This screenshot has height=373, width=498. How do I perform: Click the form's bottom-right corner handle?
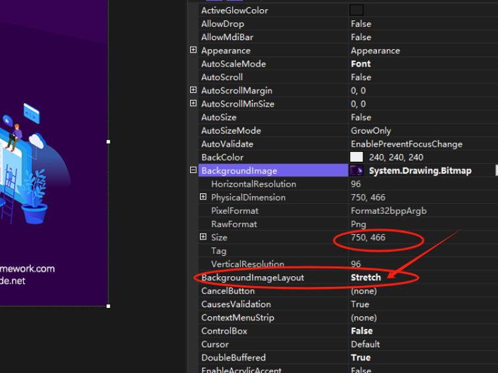(109, 306)
